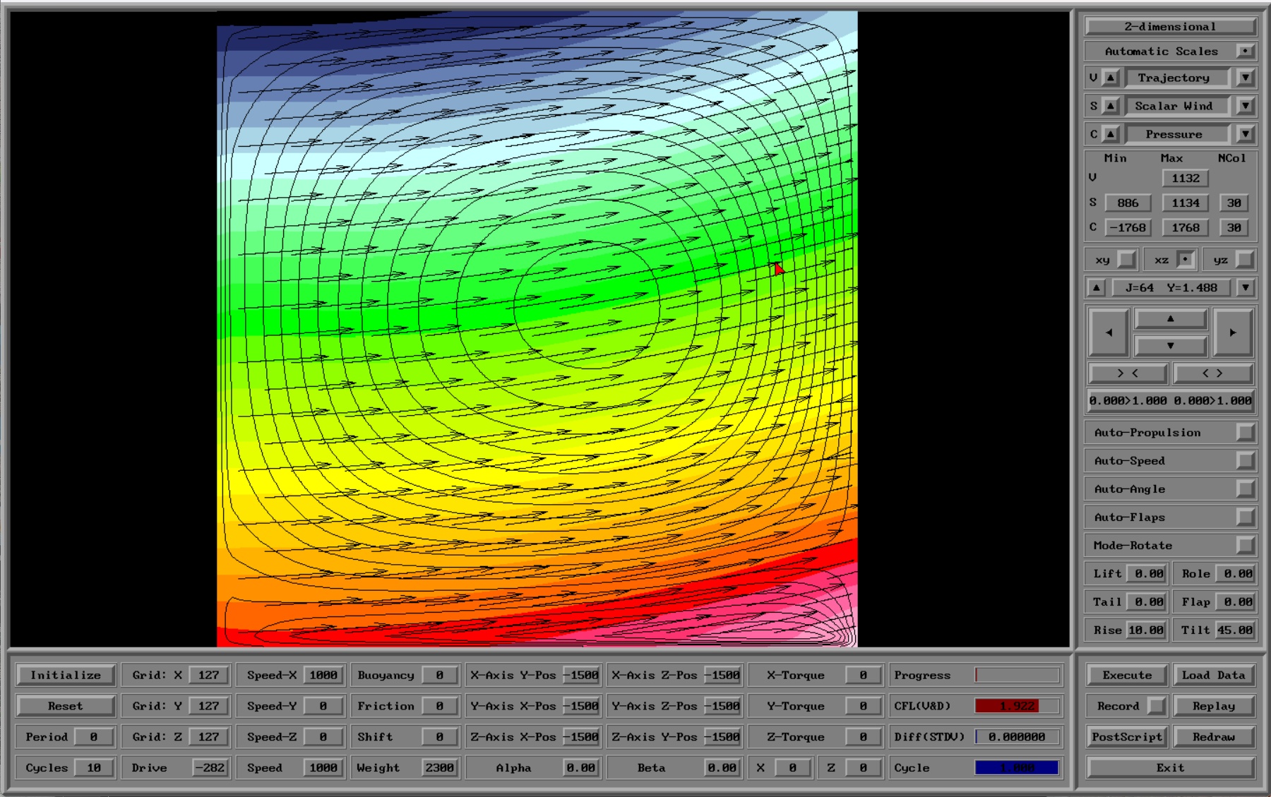Open the Scalar Wind dropdown arrow
Viewport: 1271px width, 797px height.
(1245, 106)
